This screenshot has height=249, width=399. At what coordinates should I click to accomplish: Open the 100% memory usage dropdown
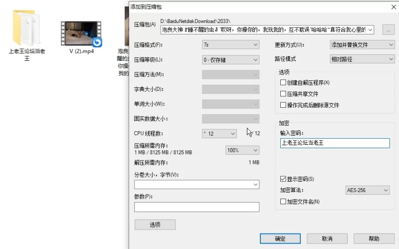coord(242,150)
